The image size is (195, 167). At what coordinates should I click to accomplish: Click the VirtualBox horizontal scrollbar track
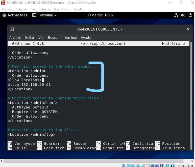(x=93, y=161)
